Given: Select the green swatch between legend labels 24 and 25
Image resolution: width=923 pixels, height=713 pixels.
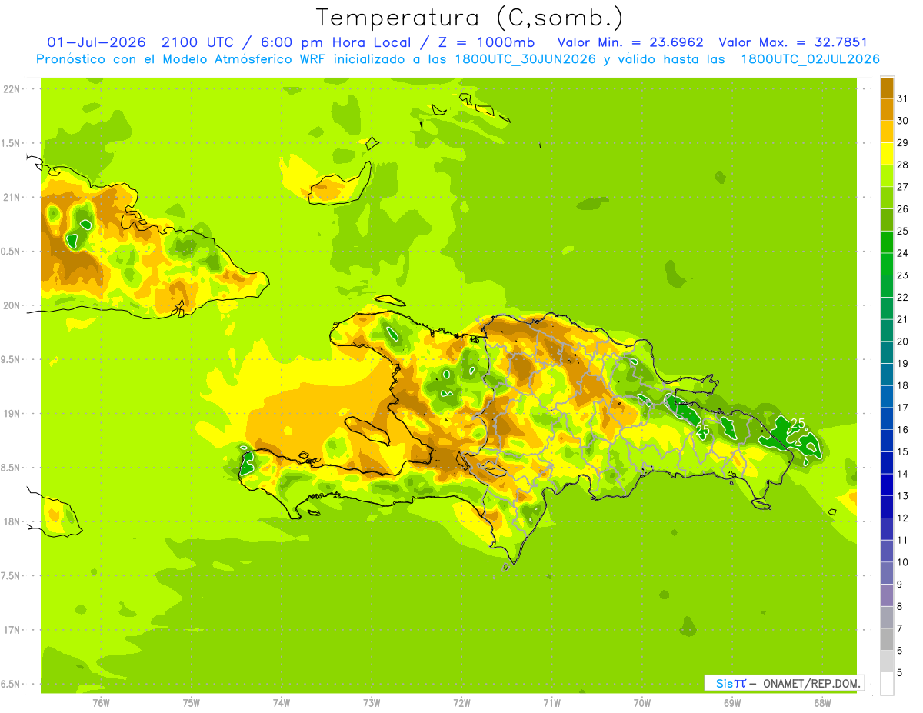Looking at the screenshot, I should pos(887,242).
